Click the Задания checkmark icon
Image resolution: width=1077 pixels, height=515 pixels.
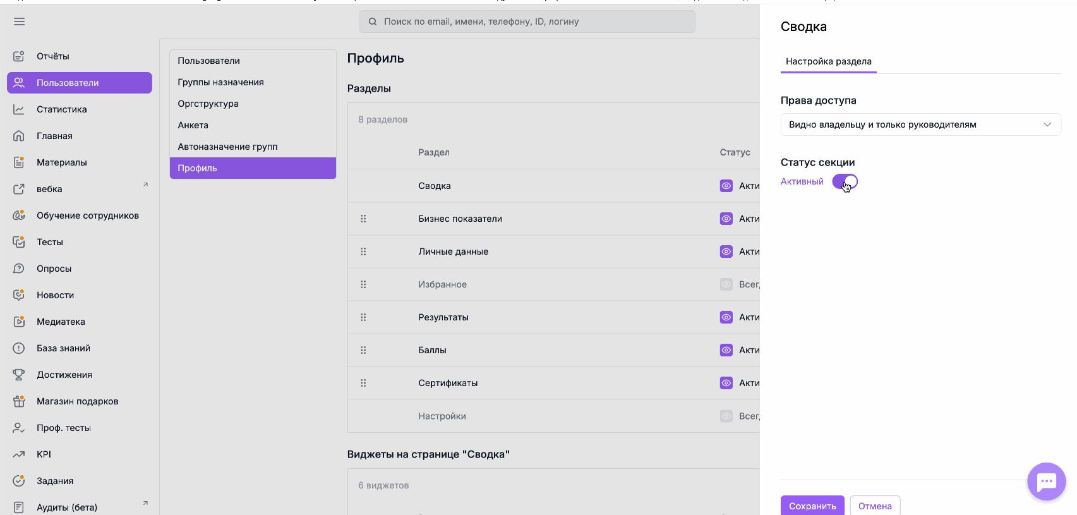(19, 481)
